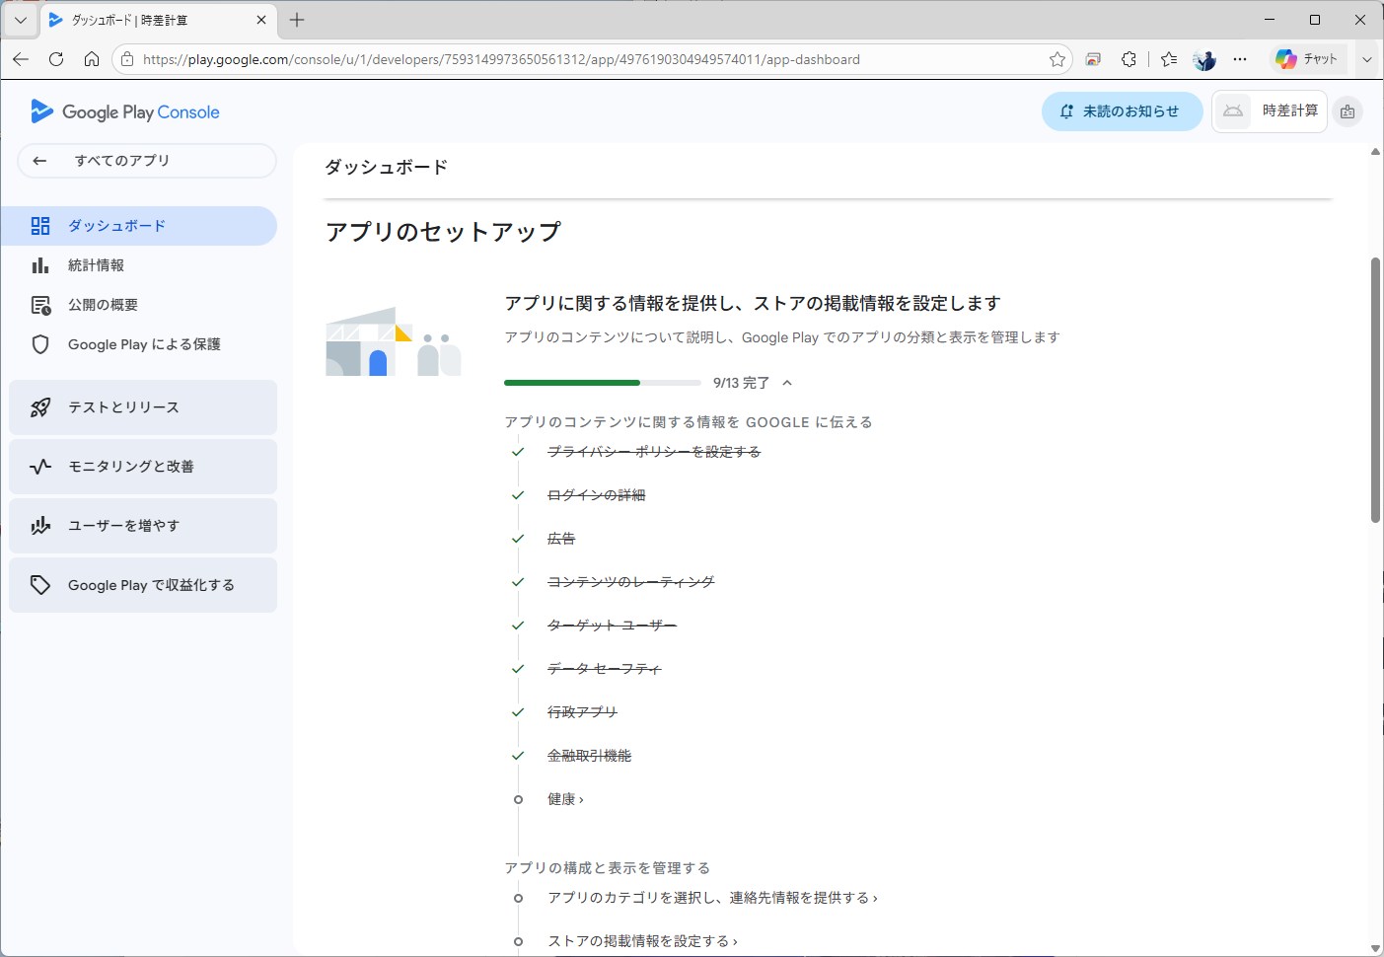
Task: Open the 広告 completed task
Action: click(561, 539)
